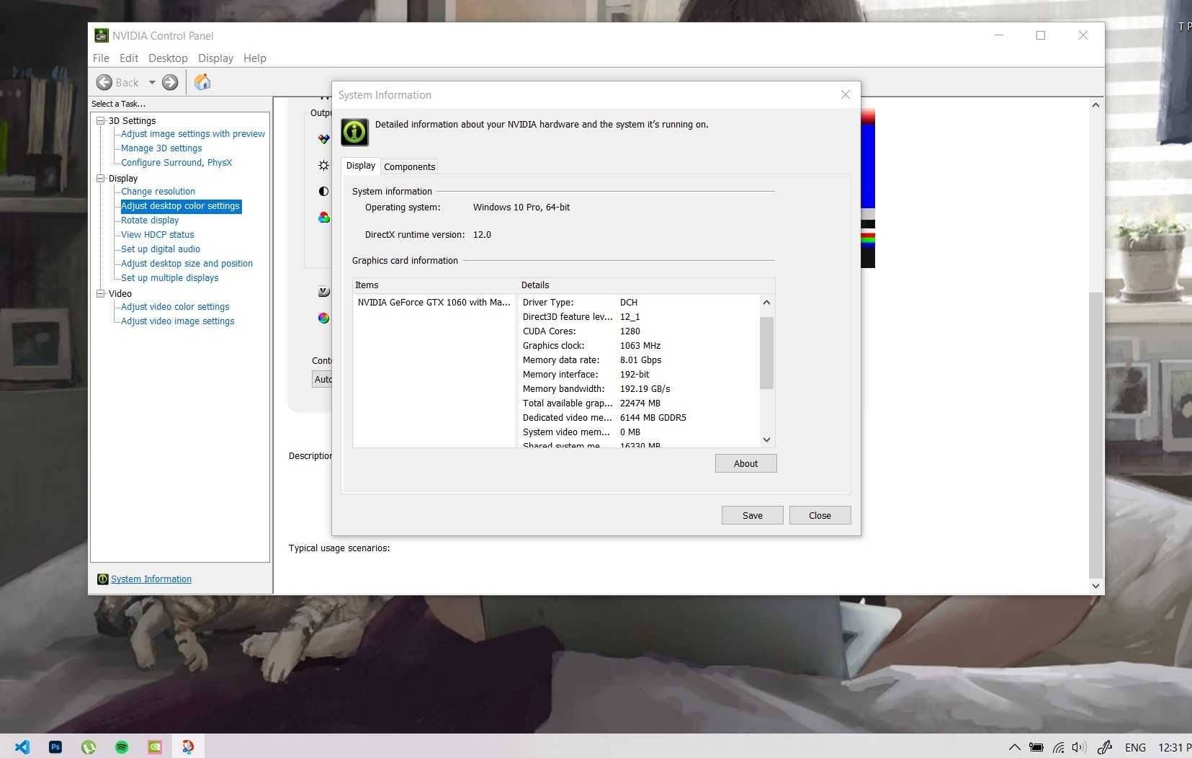The height and width of the screenshot is (758, 1192).
Task: Click the System Information icon at bottom left
Action: 102,579
